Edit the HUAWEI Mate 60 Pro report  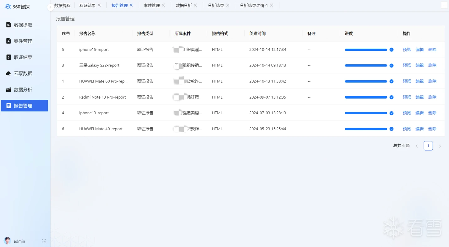tap(419, 81)
